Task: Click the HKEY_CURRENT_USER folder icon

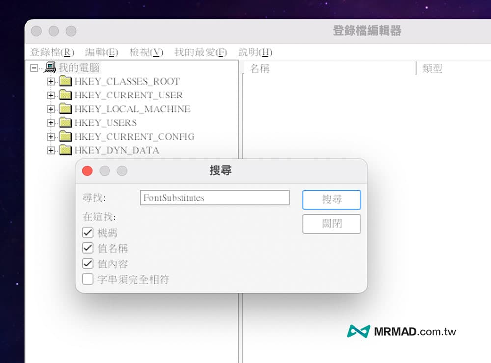Action: [66, 95]
